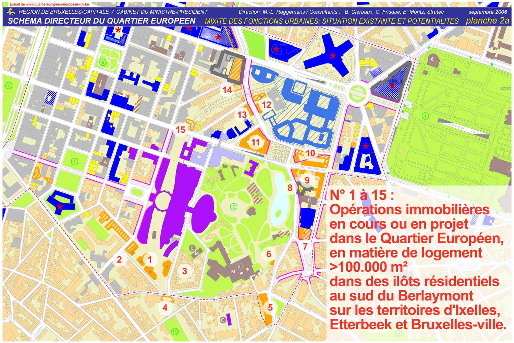514x343 pixels.
Task: Click the red asterisk on star-shaped building
Action: pos(332,56)
